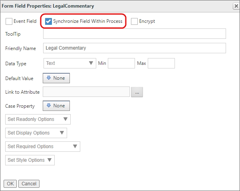Click the Default Value None button
Screen dimensions: 240x191
(x=56, y=78)
